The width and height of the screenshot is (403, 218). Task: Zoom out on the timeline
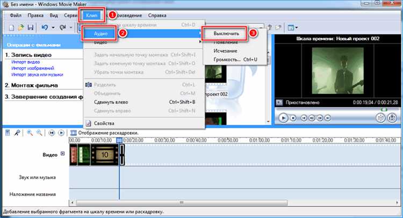click(39, 133)
